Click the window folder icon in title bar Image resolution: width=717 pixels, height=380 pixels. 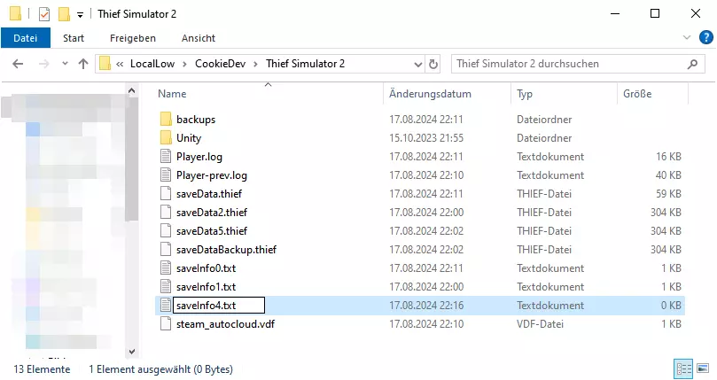16,13
